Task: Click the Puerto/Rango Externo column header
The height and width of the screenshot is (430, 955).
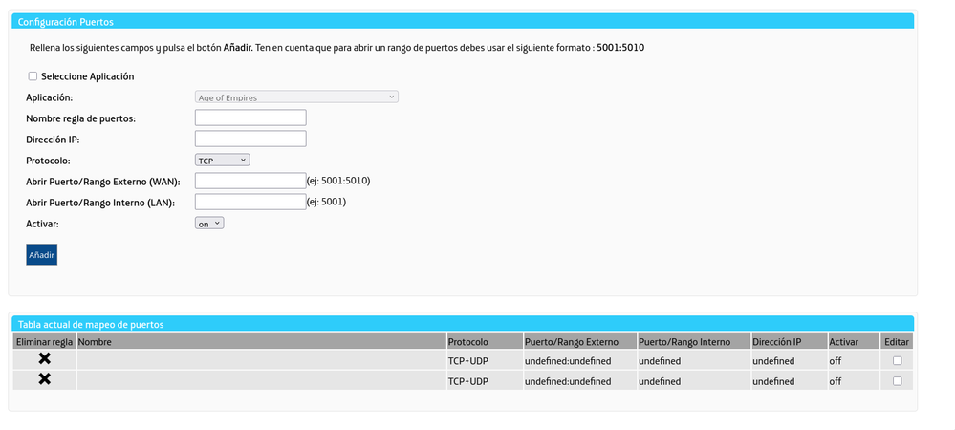Action: click(x=572, y=341)
